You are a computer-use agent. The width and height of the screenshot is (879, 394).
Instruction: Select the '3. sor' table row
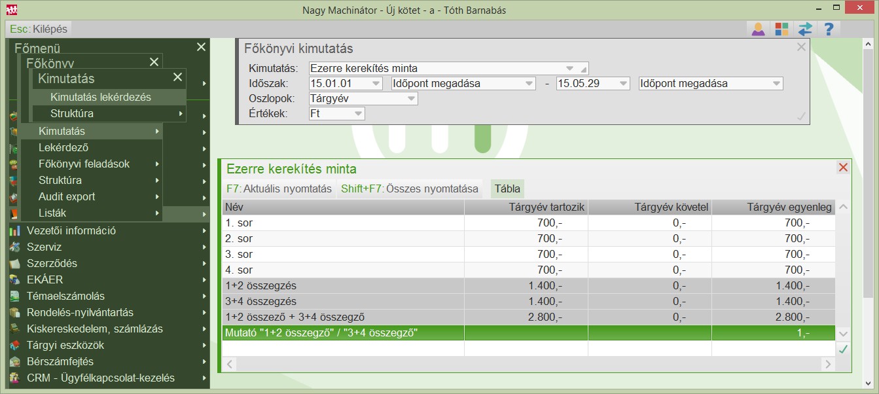coord(529,254)
